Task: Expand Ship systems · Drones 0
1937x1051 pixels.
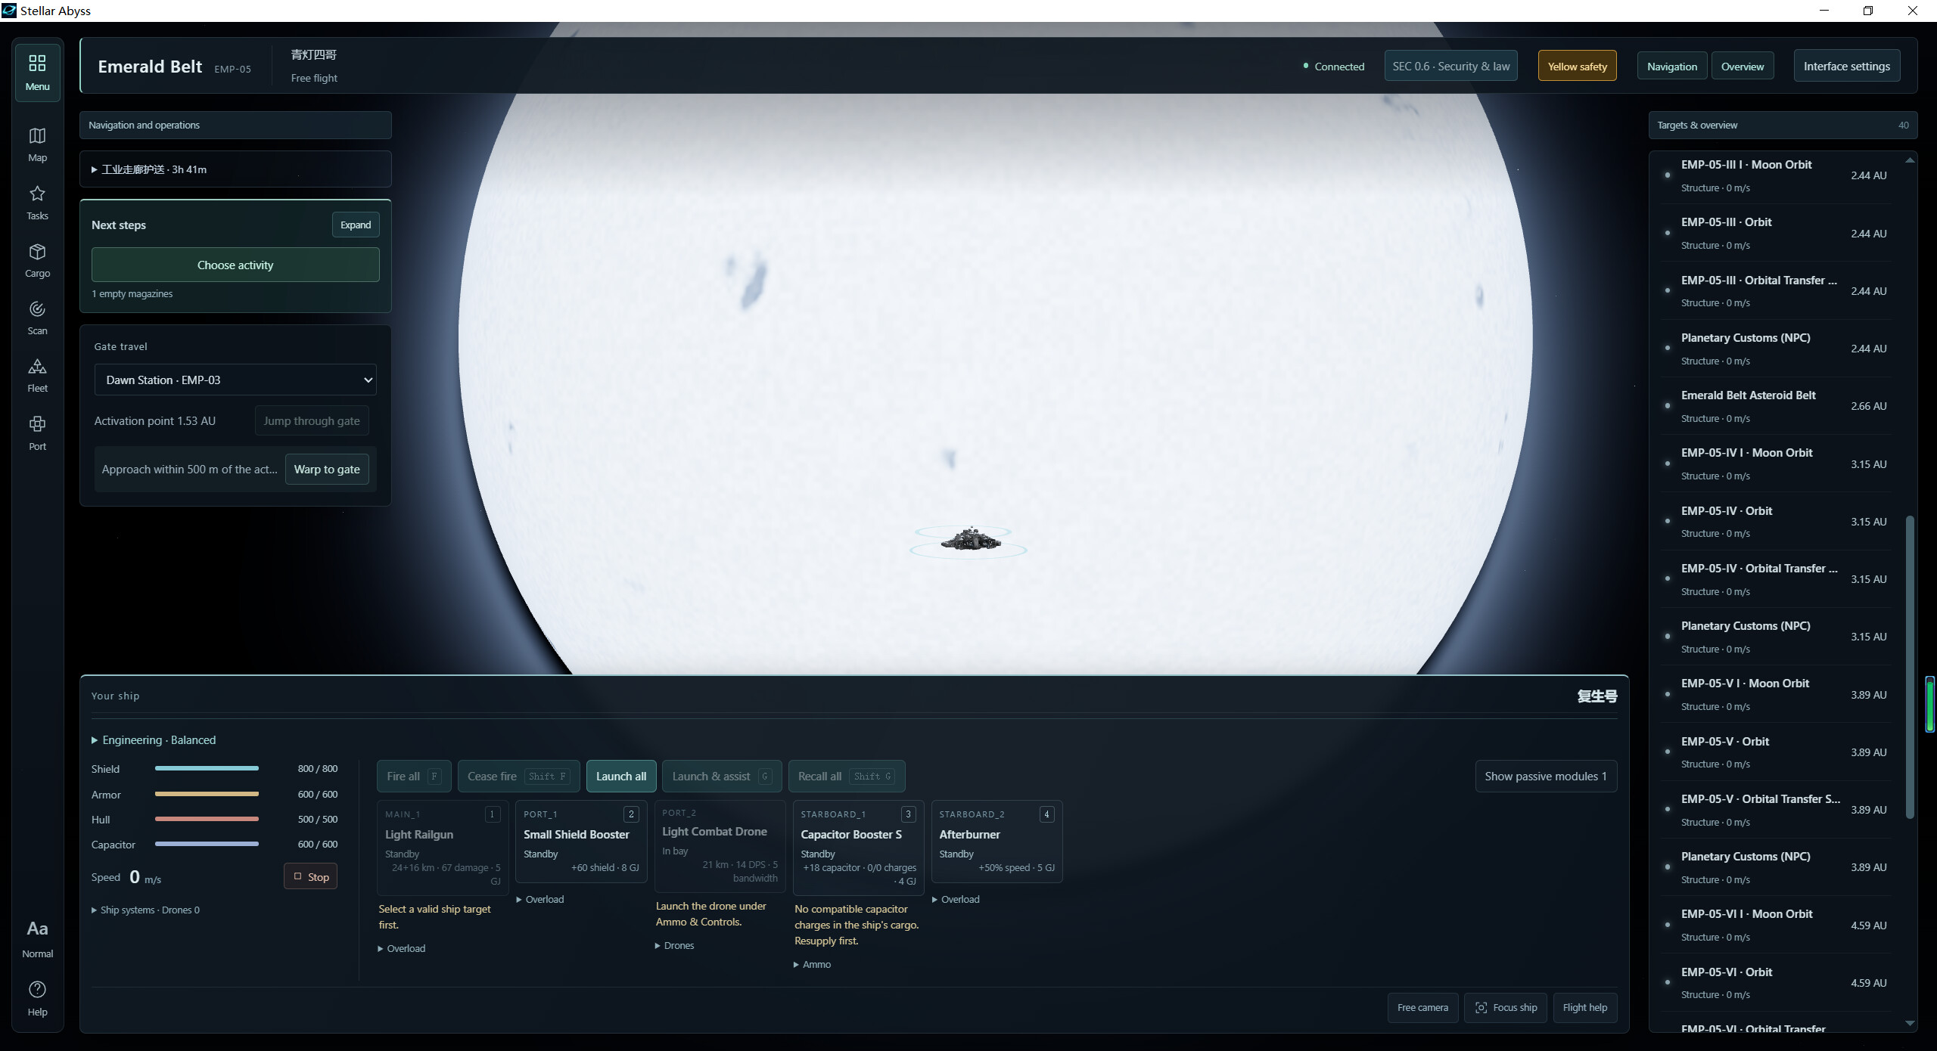Action: click(145, 910)
